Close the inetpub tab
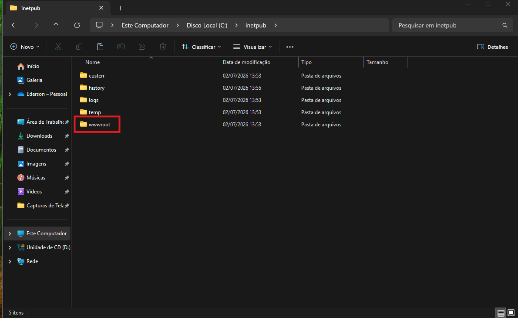Image resolution: width=518 pixels, height=318 pixels. click(101, 7)
